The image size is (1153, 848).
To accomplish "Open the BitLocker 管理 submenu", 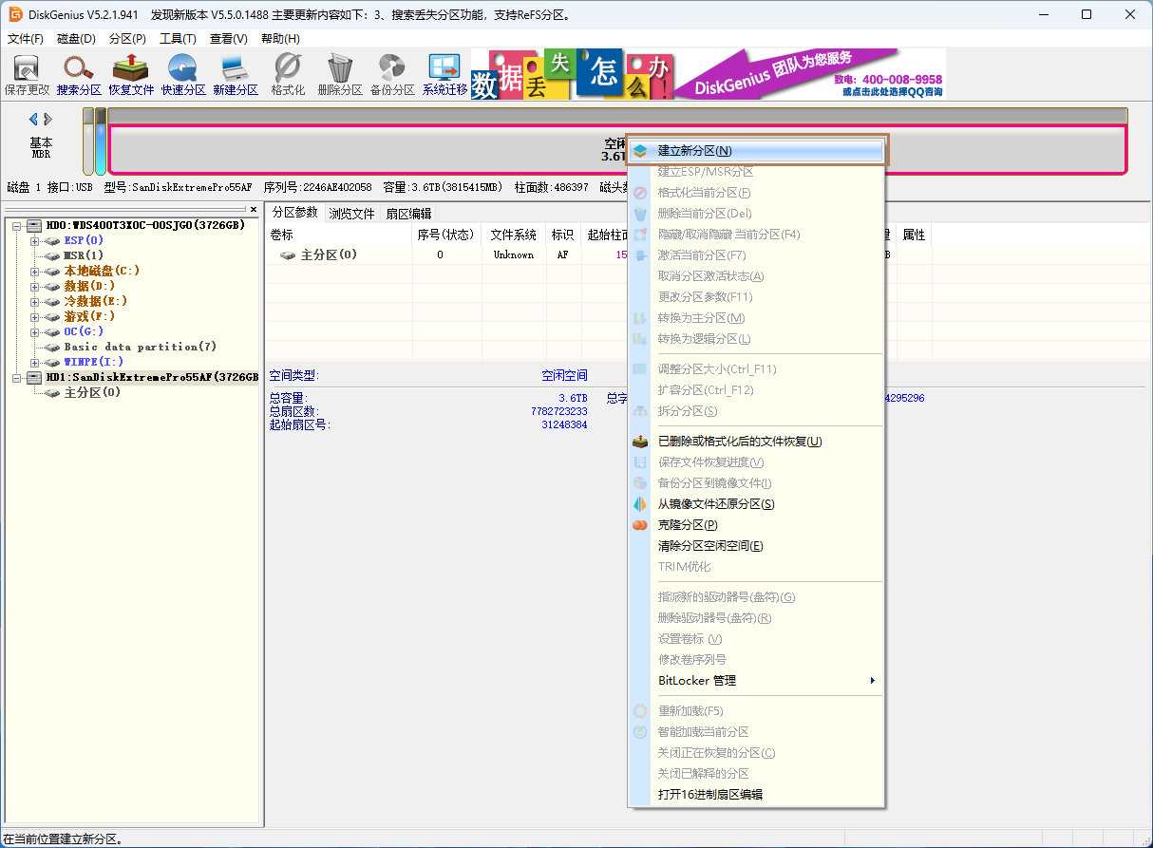I will click(x=756, y=680).
